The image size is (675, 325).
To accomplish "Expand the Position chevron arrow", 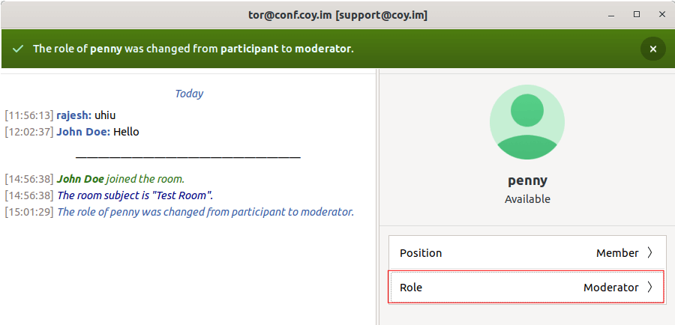I will click(x=649, y=253).
